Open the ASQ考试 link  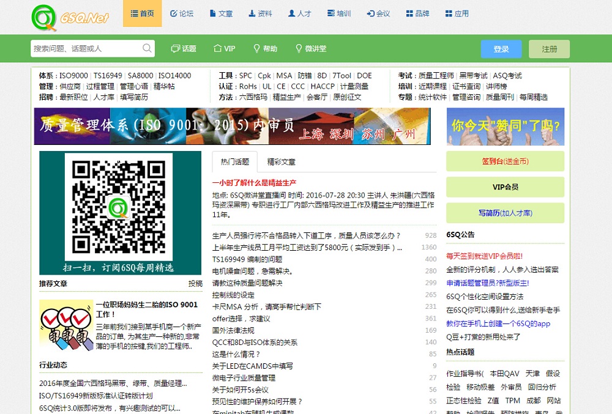(507, 76)
